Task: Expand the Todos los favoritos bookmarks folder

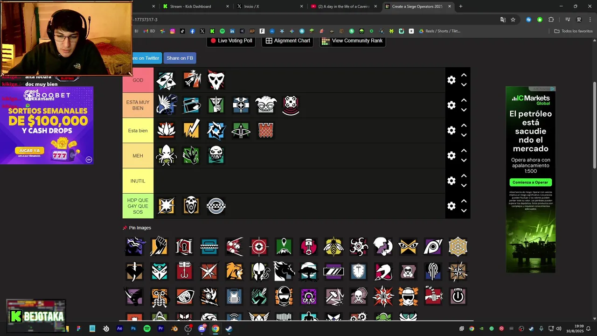Action: click(573, 31)
